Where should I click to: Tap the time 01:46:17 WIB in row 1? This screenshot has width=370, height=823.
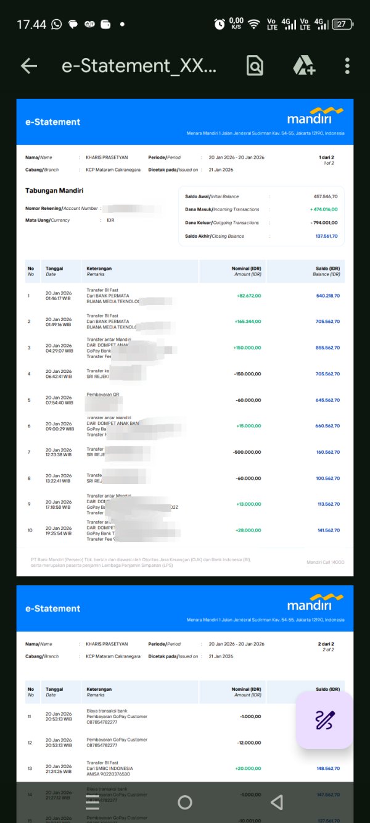click(x=59, y=298)
